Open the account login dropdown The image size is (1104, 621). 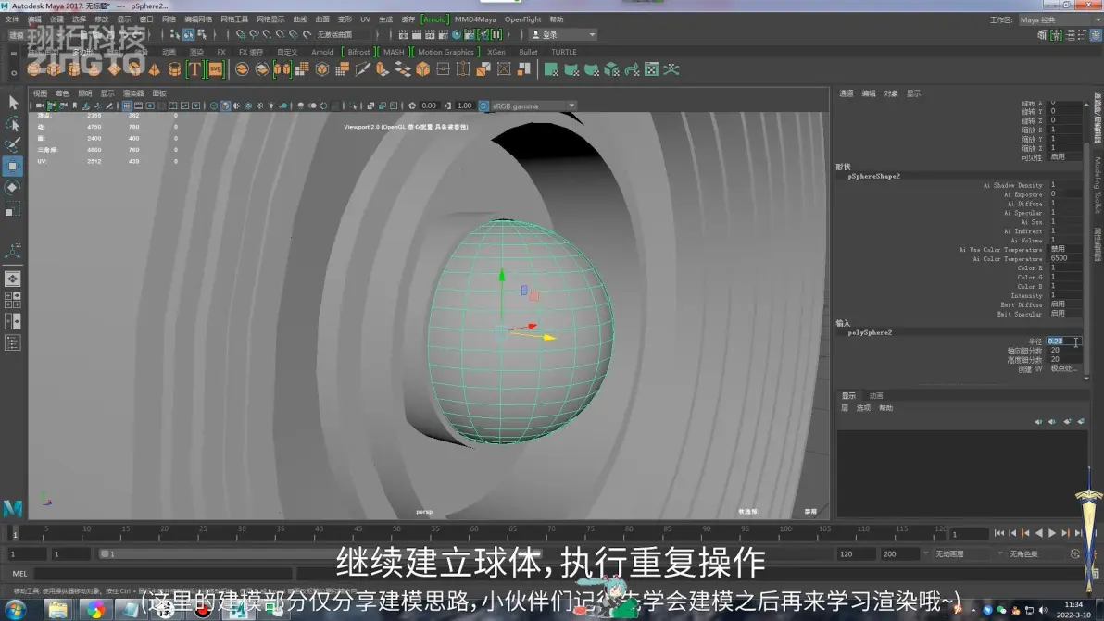[563, 34]
